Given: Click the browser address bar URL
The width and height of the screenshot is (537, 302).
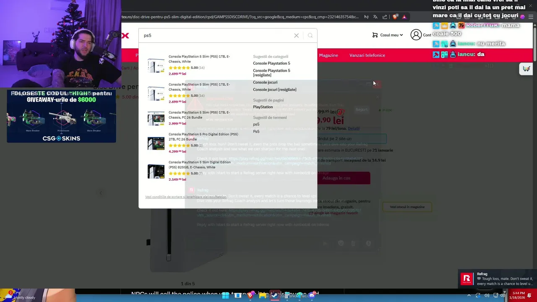Looking at the screenshot, I should tap(240, 17).
